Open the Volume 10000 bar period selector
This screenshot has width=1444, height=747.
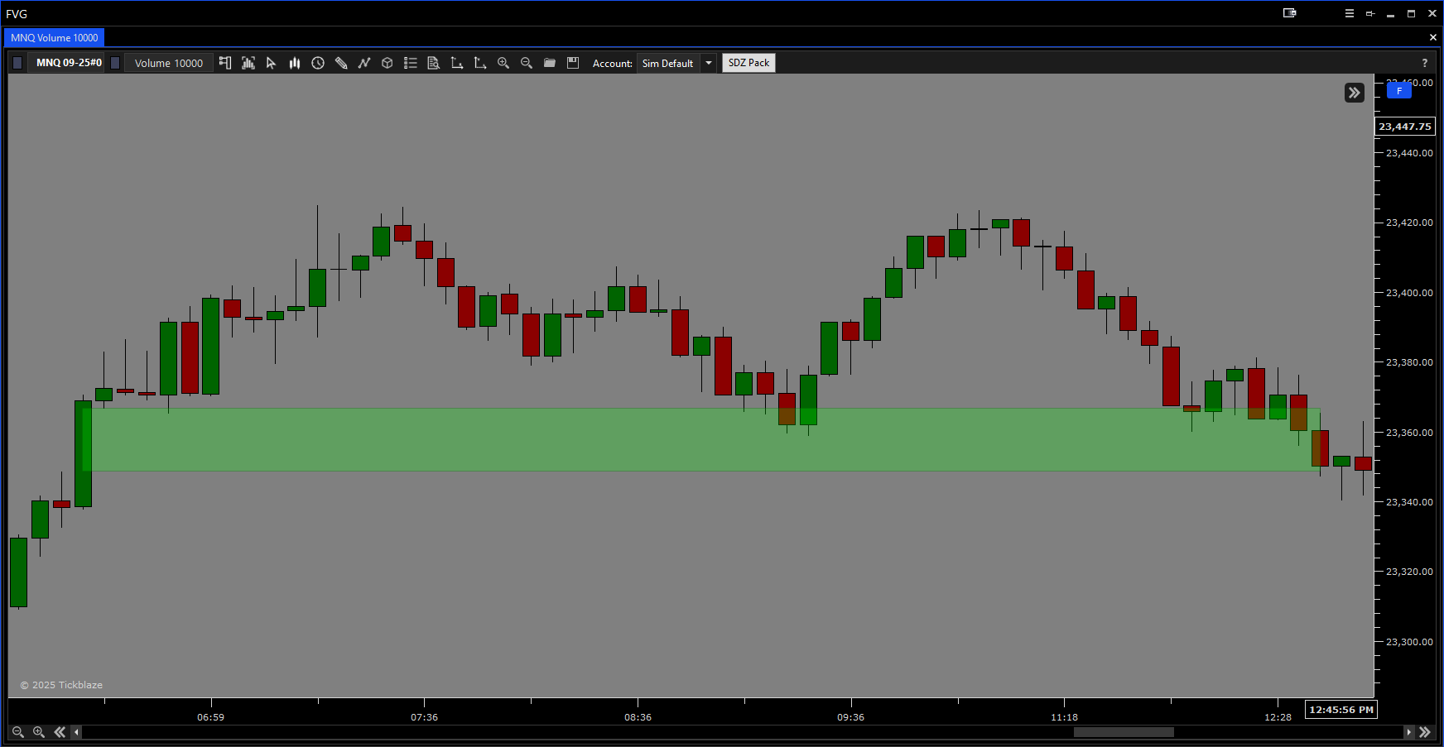[x=169, y=63]
